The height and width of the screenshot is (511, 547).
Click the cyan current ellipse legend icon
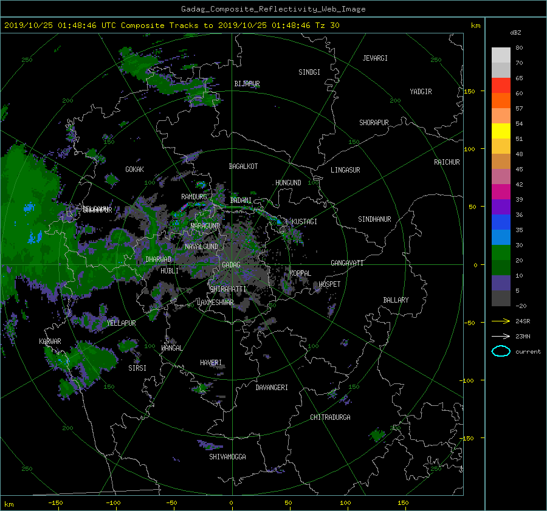coord(501,351)
